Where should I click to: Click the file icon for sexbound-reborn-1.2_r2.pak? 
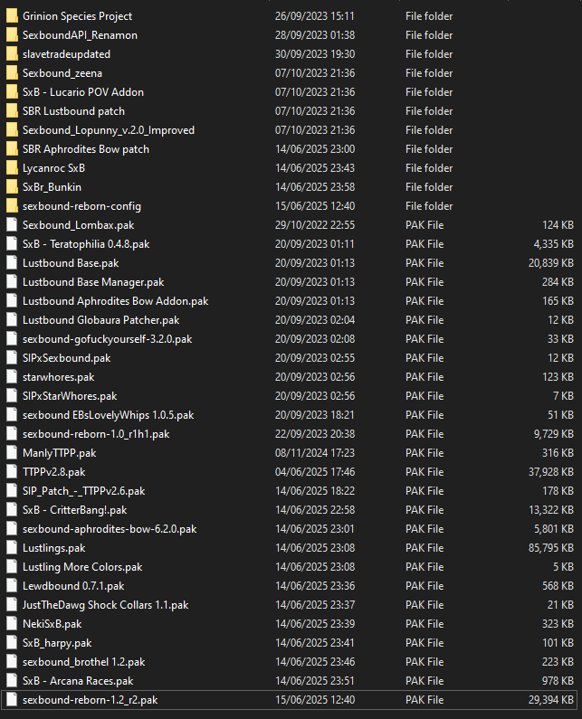coord(12,700)
